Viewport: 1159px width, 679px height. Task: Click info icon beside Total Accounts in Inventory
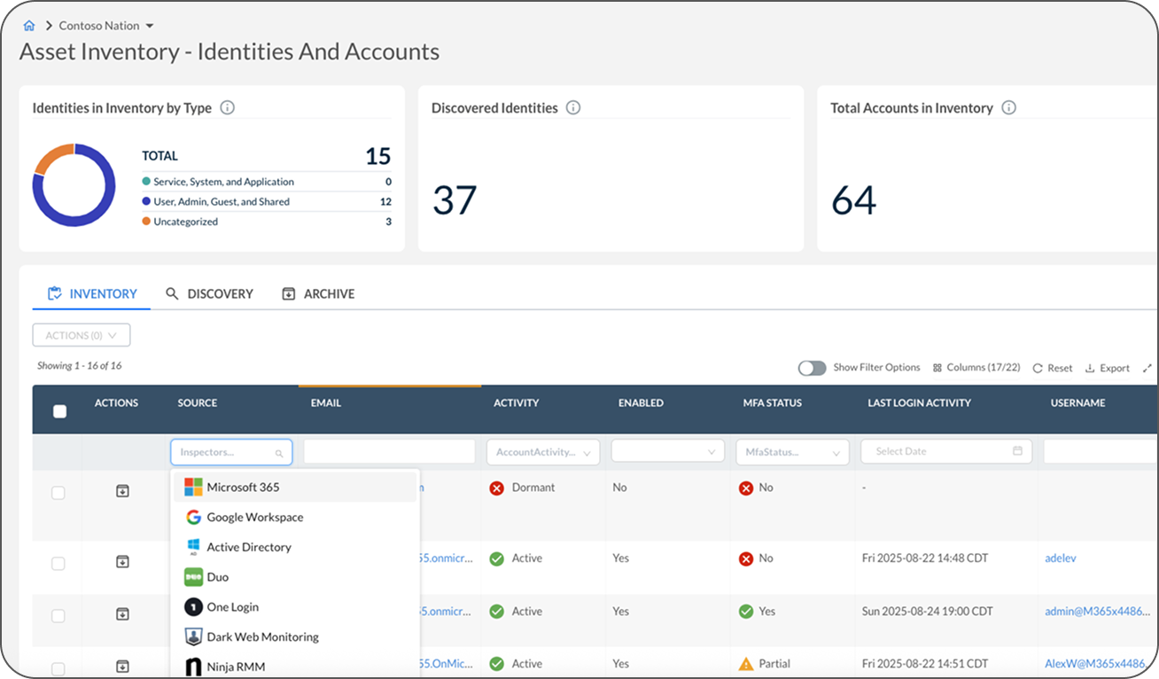[x=1008, y=108]
